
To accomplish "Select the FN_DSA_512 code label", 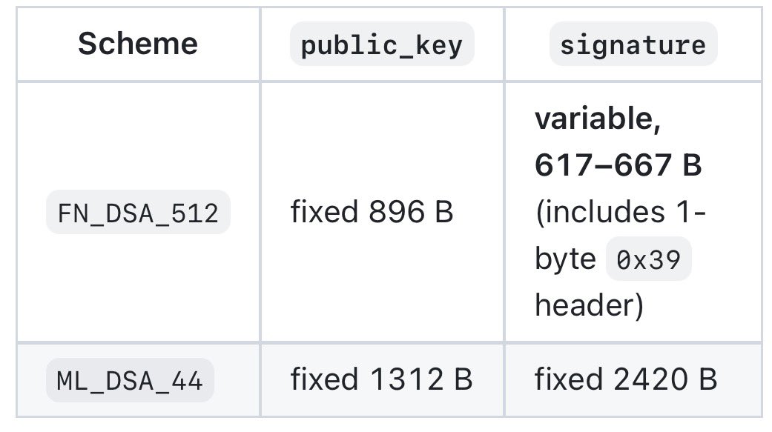I will click(138, 212).
